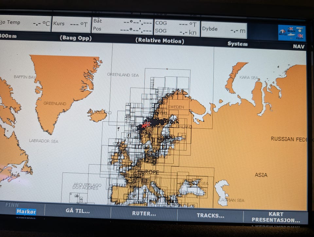The width and height of the screenshot is (314, 237).
Task: Tap the System label in status bar
Action: pos(237,44)
